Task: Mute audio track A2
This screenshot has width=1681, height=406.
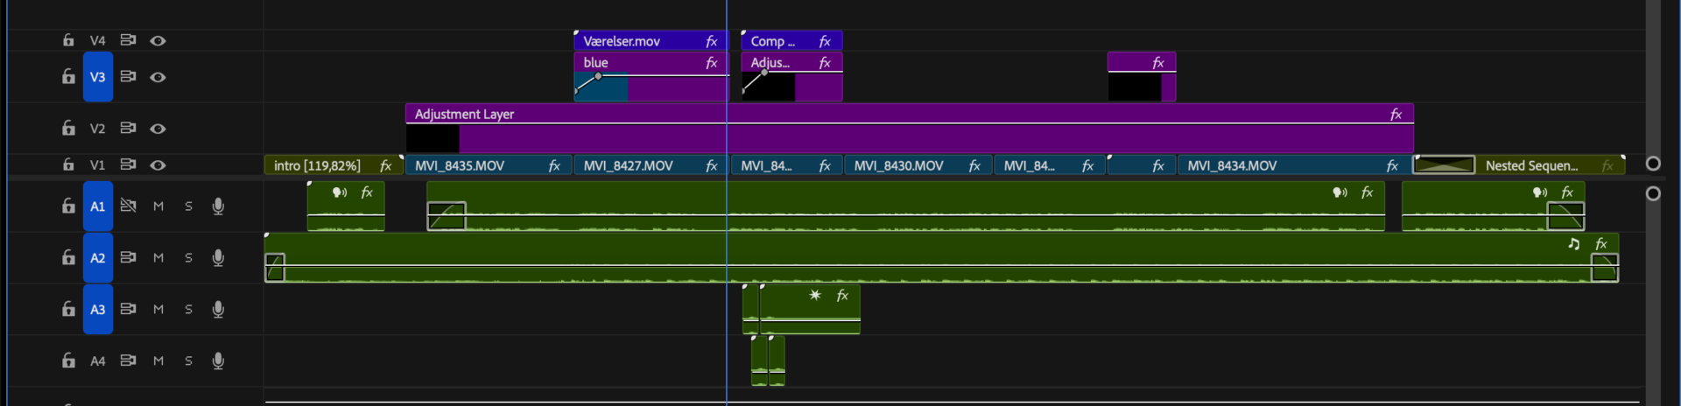Action: tap(158, 258)
